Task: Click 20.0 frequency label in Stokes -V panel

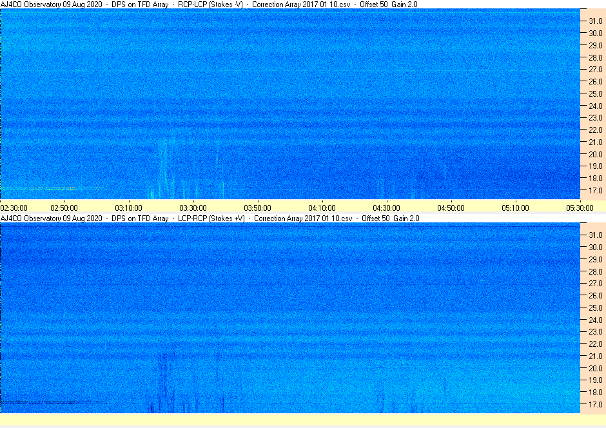Action: [x=595, y=154]
